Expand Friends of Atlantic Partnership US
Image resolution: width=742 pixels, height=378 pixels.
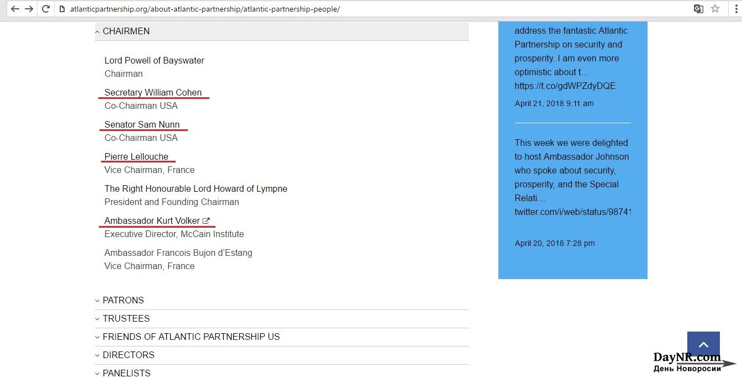pyautogui.click(x=282, y=337)
